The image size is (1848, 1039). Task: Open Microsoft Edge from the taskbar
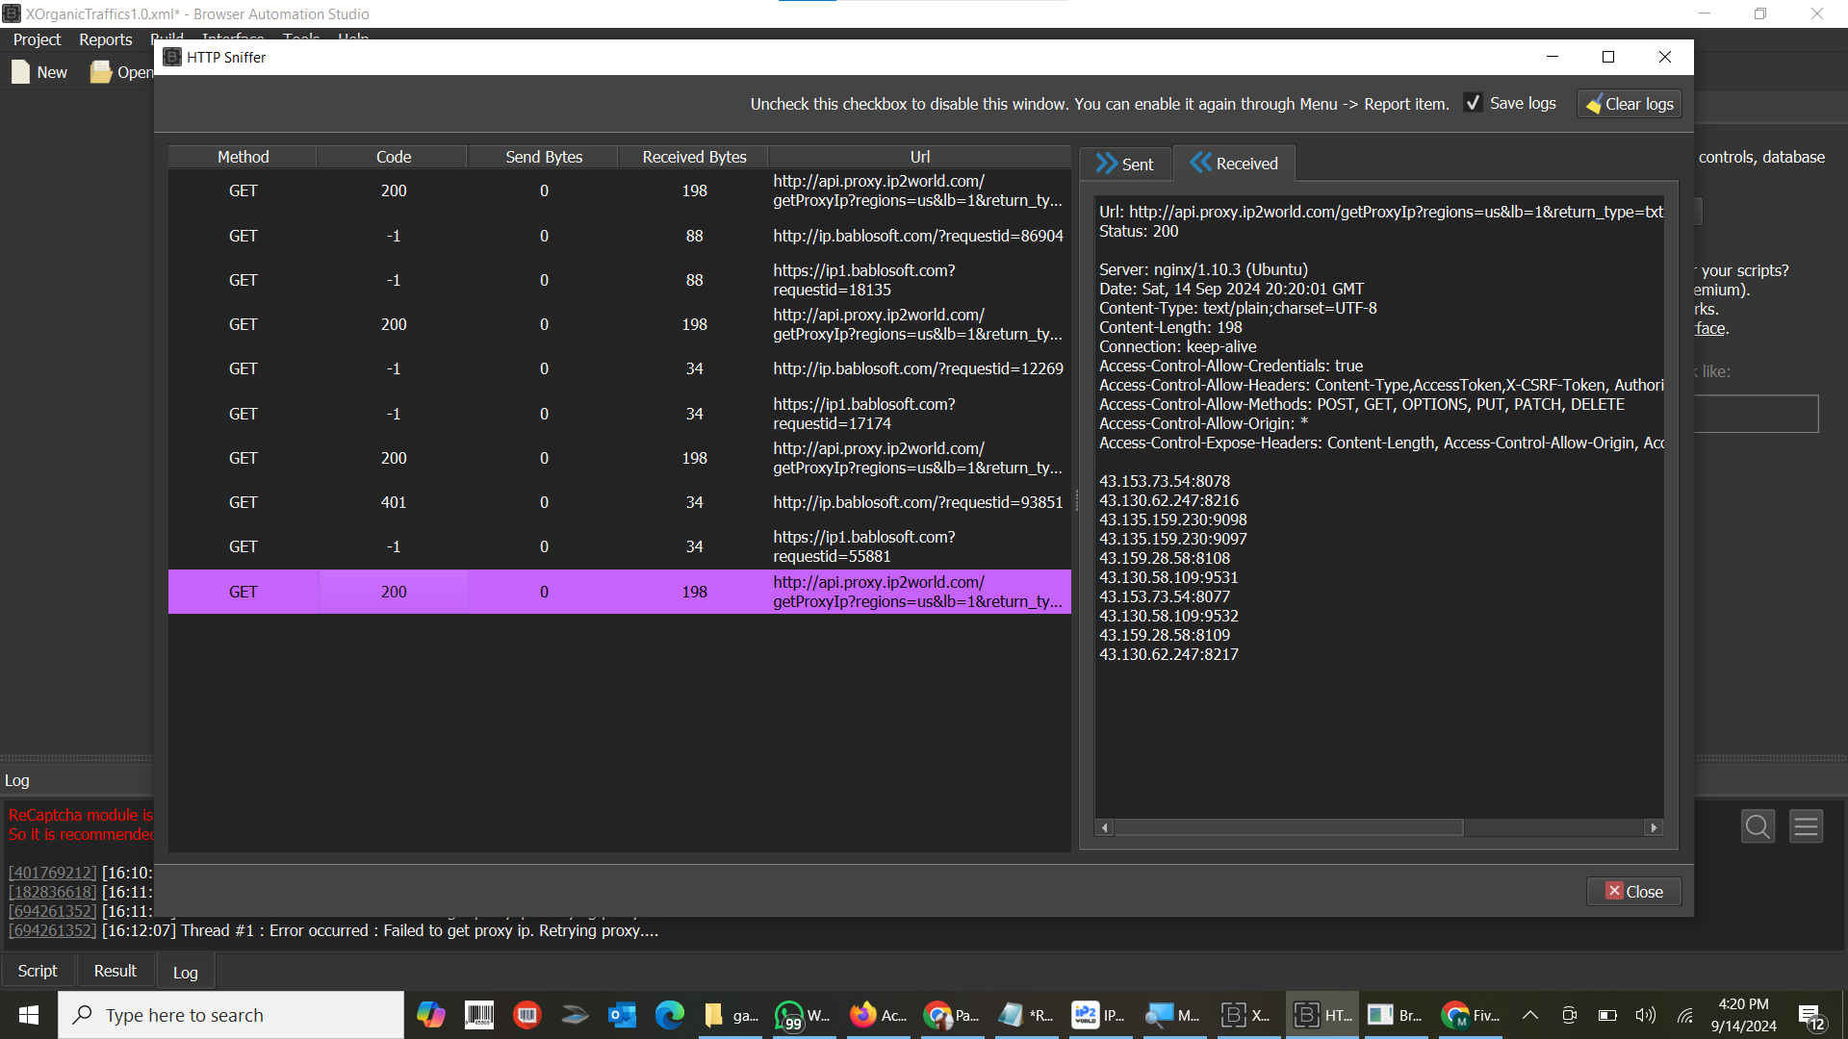670,1015
